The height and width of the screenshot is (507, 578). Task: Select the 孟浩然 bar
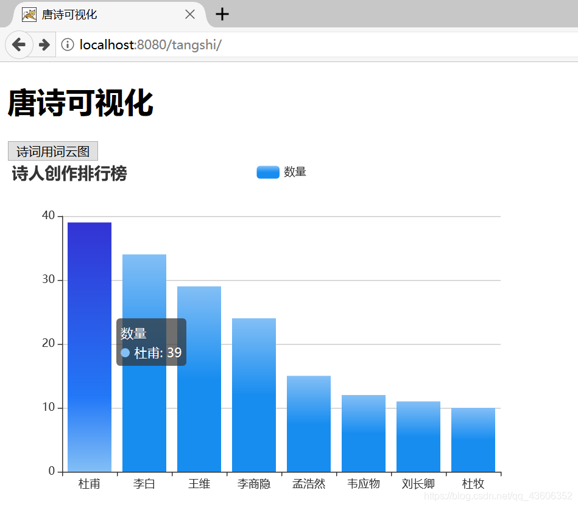click(309, 424)
